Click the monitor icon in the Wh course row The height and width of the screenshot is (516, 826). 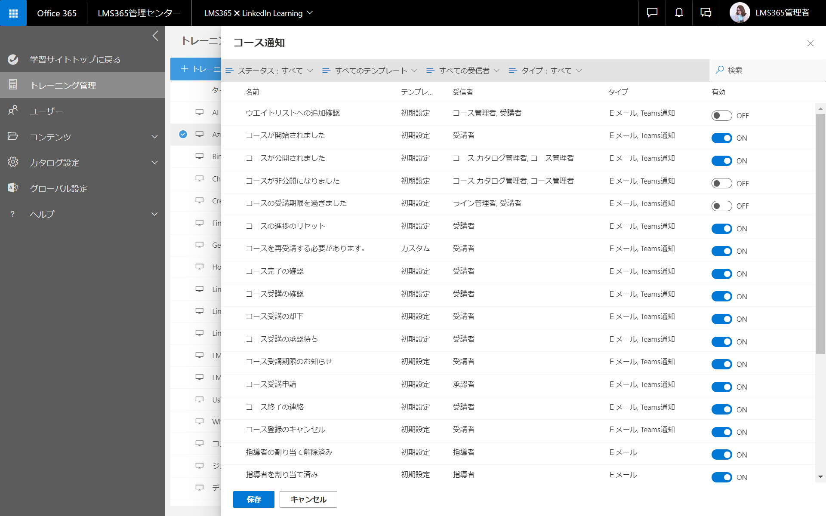pos(200,421)
